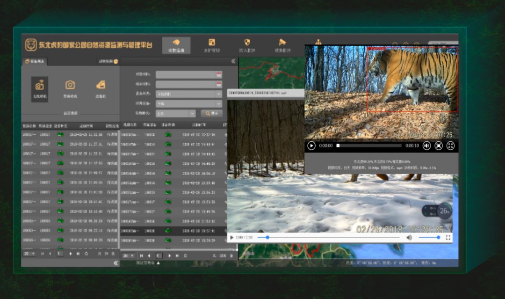Select the device list tab

tap(35, 61)
